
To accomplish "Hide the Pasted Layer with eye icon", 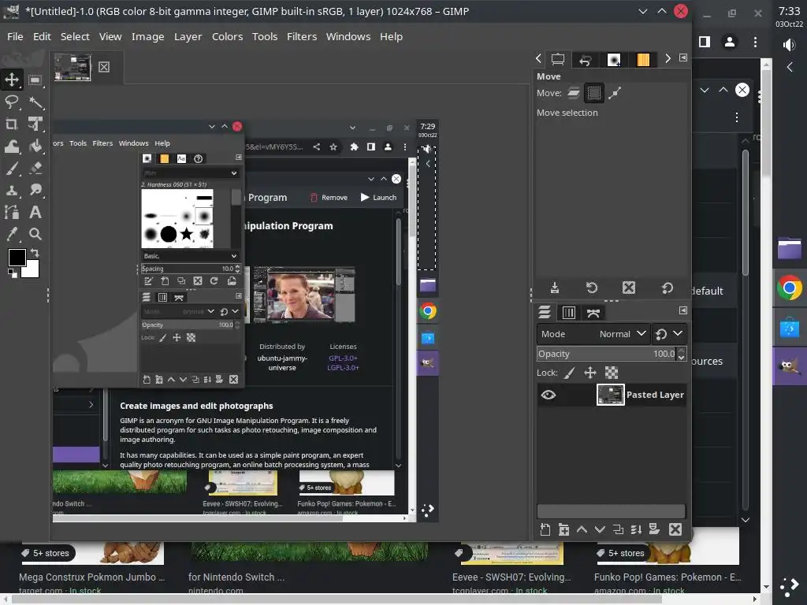I will [x=549, y=395].
